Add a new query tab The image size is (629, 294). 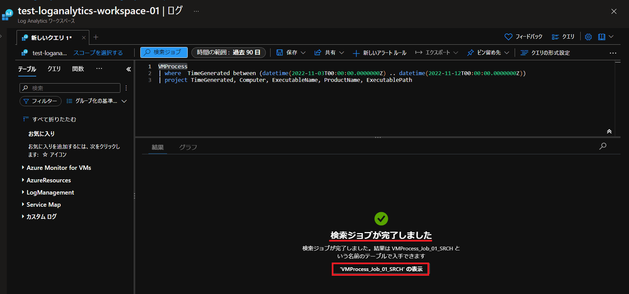coord(96,37)
